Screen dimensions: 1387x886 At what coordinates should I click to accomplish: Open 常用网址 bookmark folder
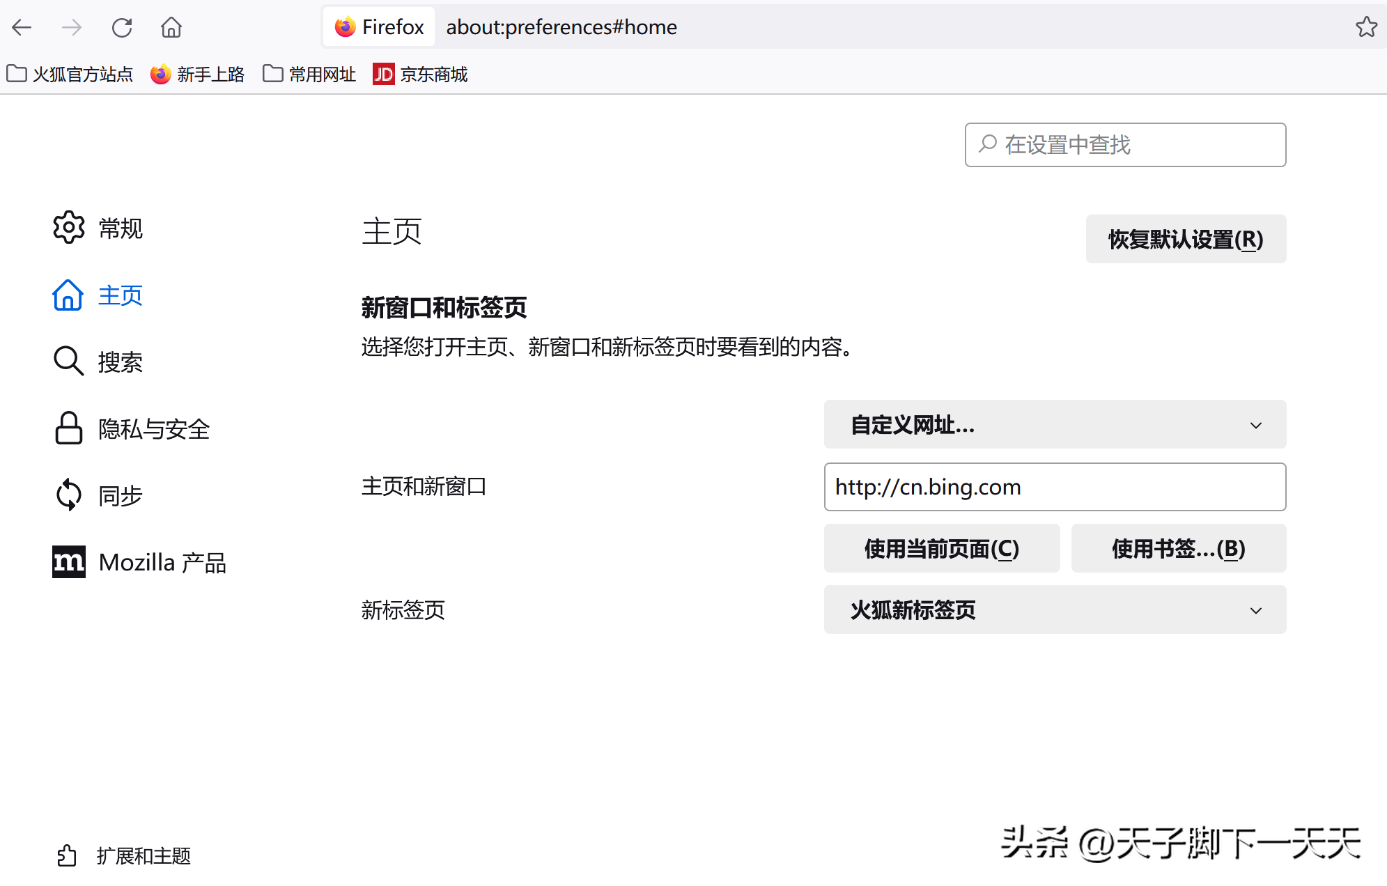(x=309, y=74)
